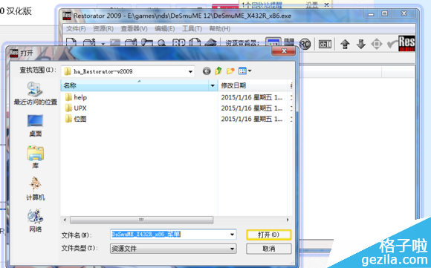Minimize the Restorator 2009 window
The image size is (431, 268).
371,13
